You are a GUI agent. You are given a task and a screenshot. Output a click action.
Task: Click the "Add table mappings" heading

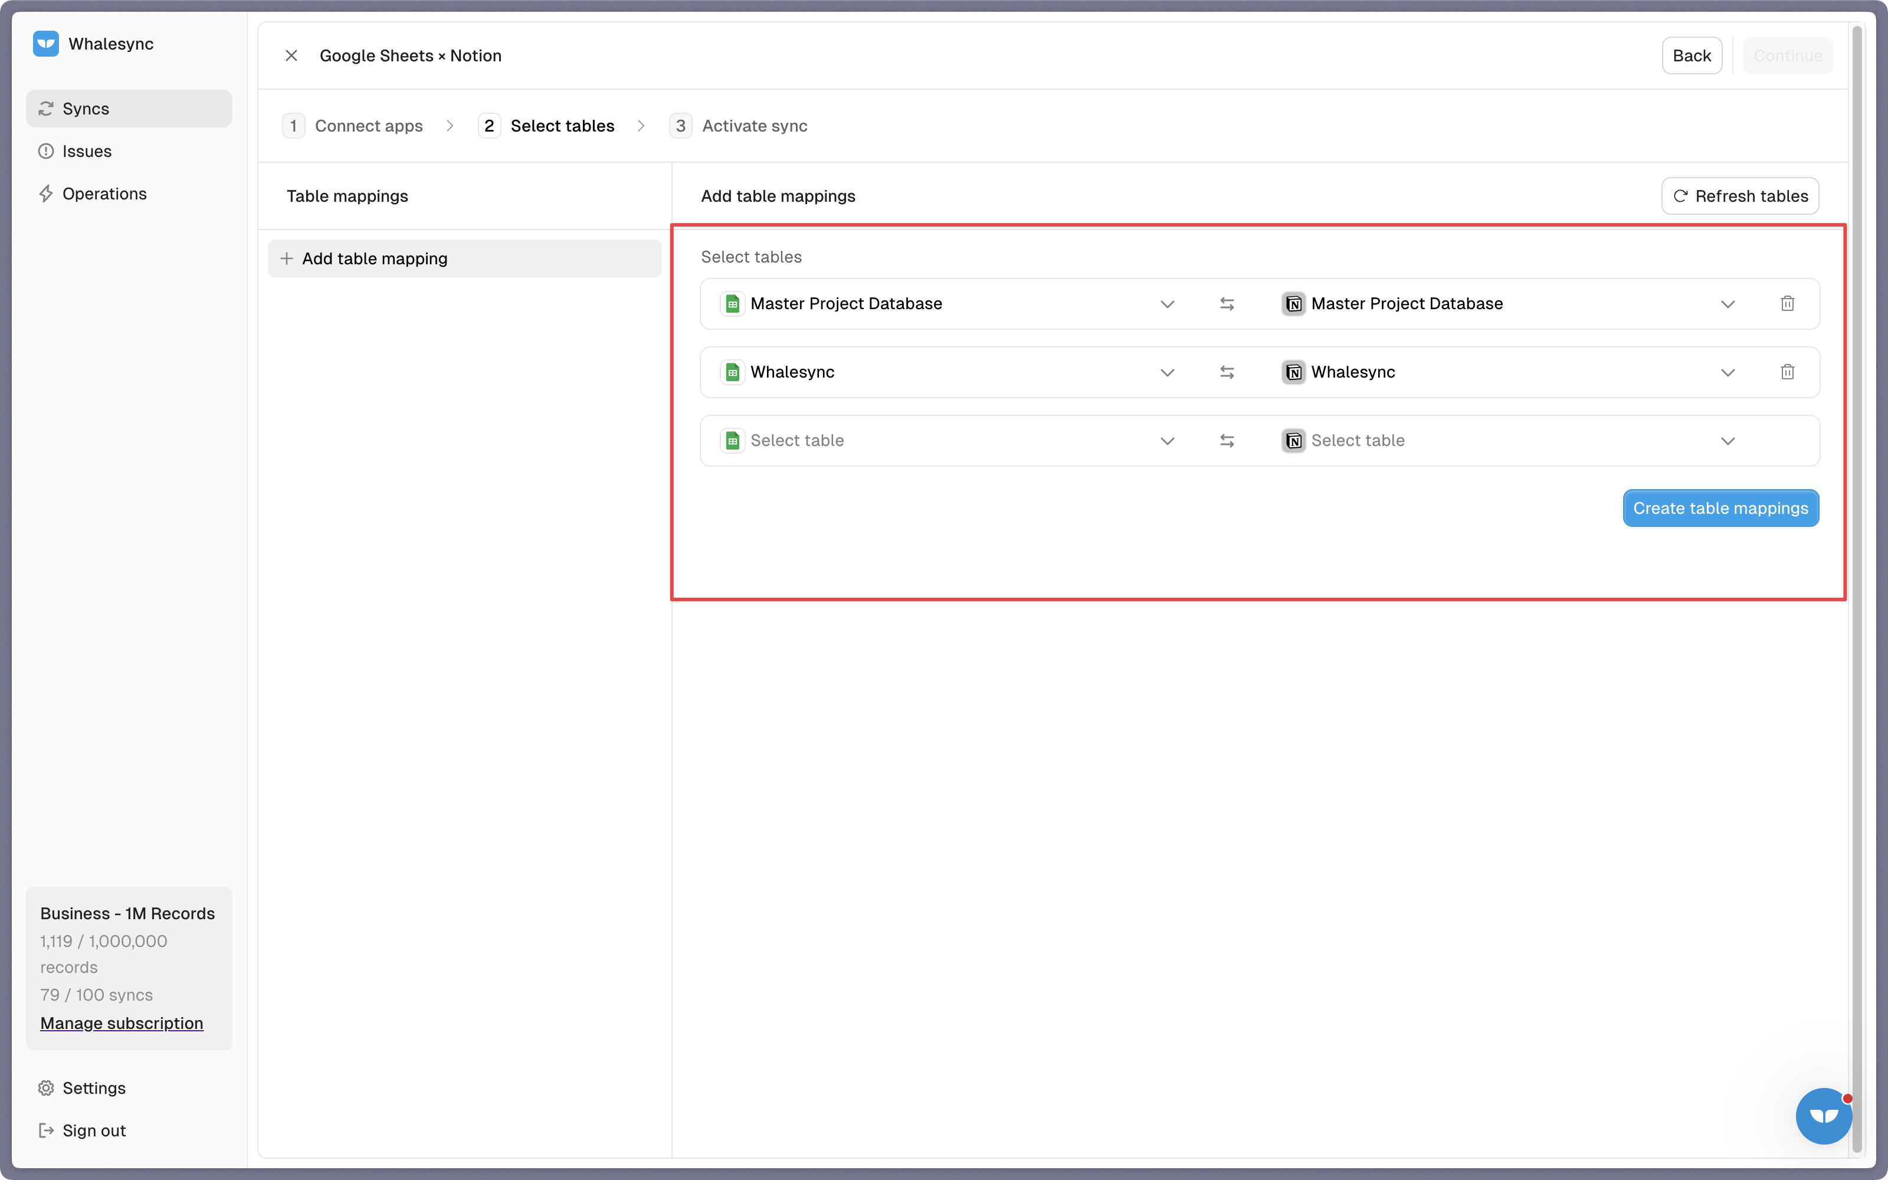[x=778, y=196]
